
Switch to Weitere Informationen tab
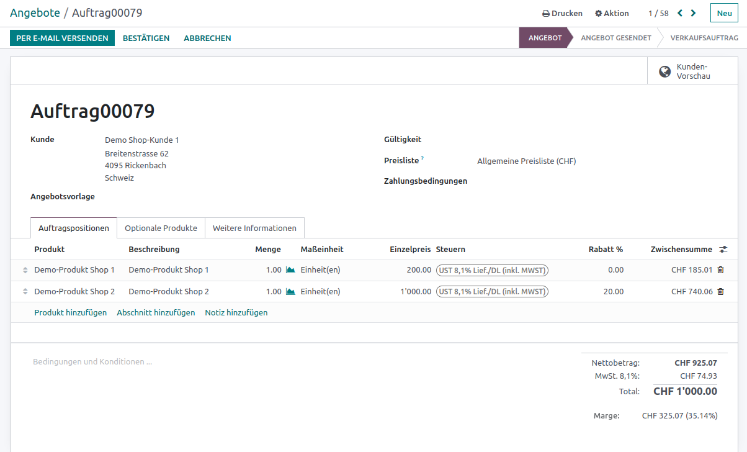click(254, 228)
